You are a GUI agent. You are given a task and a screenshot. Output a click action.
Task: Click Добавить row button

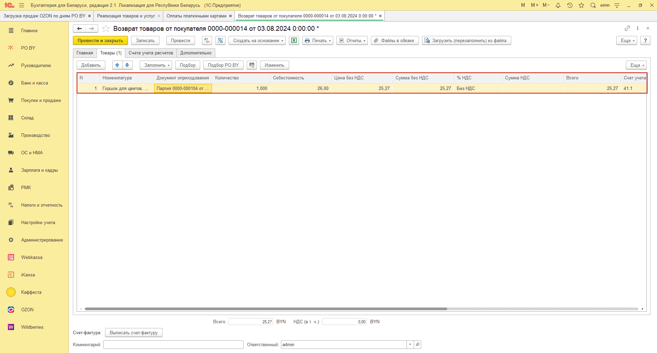click(x=91, y=65)
